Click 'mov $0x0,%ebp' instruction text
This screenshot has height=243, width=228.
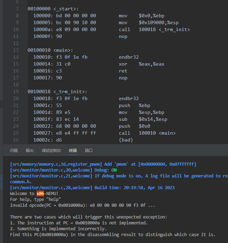142,16
